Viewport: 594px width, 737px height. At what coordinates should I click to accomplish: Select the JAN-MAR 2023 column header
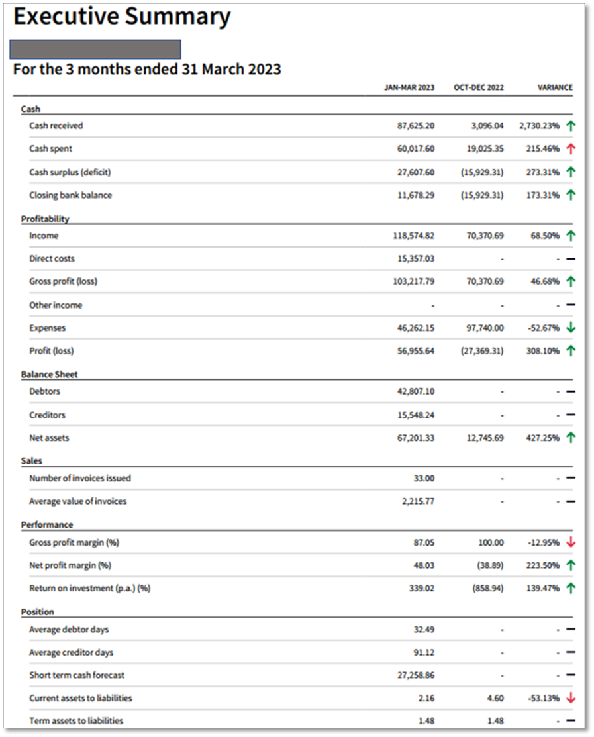tap(409, 87)
